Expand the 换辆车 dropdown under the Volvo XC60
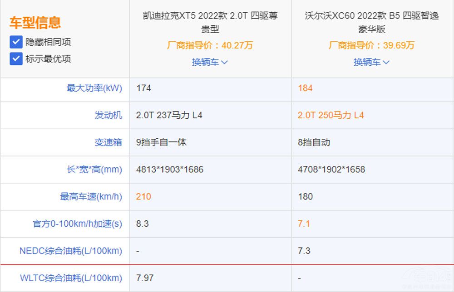The width and height of the screenshot is (454, 292). [372, 62]
